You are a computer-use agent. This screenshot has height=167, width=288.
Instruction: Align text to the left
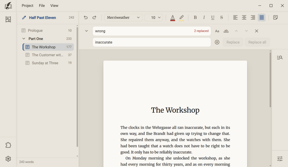tap(235, 17)
